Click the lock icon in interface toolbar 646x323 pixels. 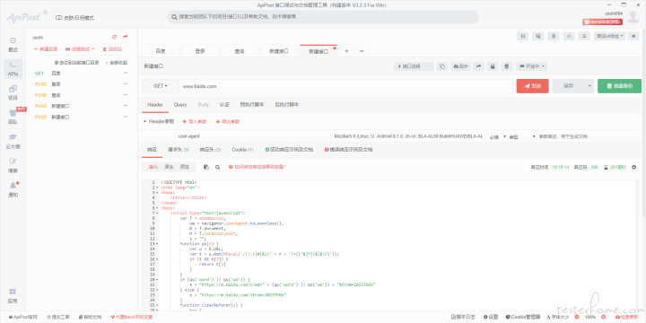coord(493,66)
